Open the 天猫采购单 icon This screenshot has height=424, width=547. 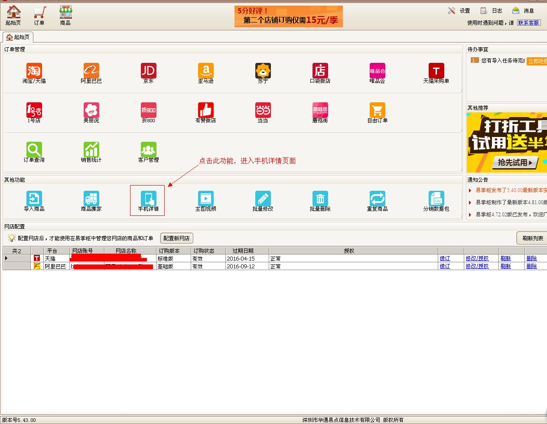point(436,73)
